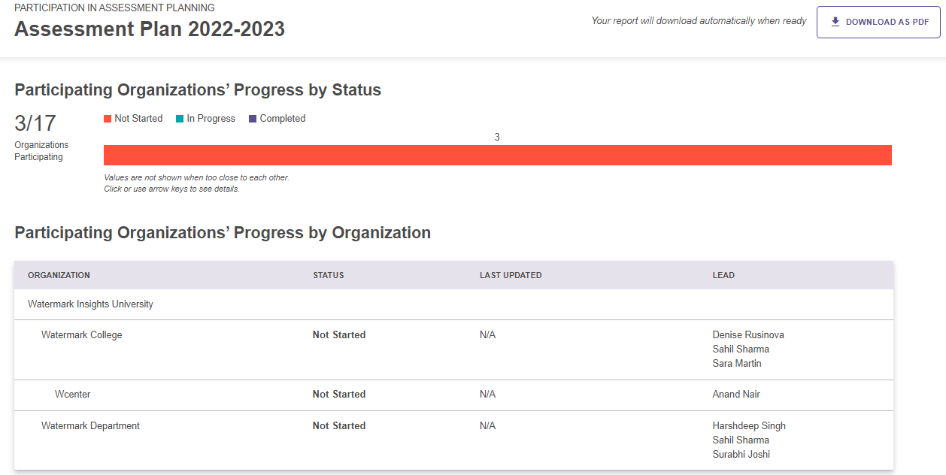
Task: Click Not Started status for Watermark Department
Action: (339, 426)
